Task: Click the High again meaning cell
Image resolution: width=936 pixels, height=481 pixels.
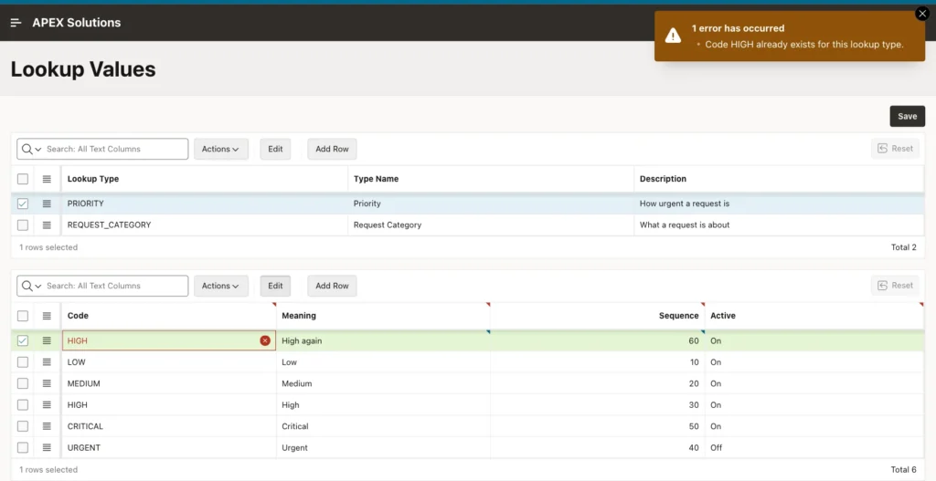Action: click(x=383, y=341)
